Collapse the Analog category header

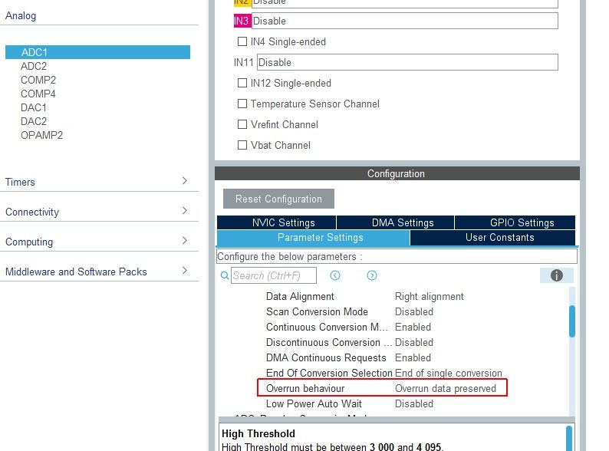[21, 16]
